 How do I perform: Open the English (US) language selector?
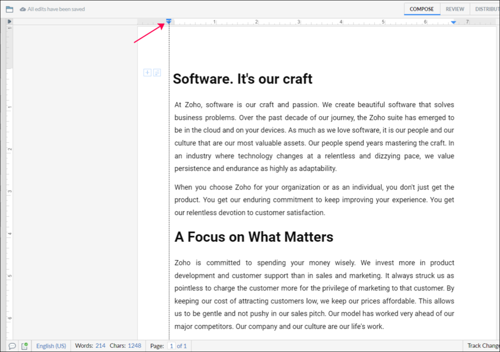51,346
